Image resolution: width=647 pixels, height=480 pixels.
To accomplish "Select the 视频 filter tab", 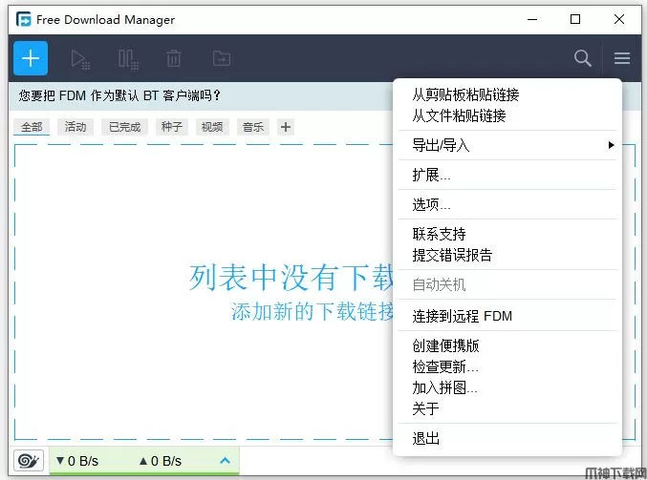I will 212,127.
